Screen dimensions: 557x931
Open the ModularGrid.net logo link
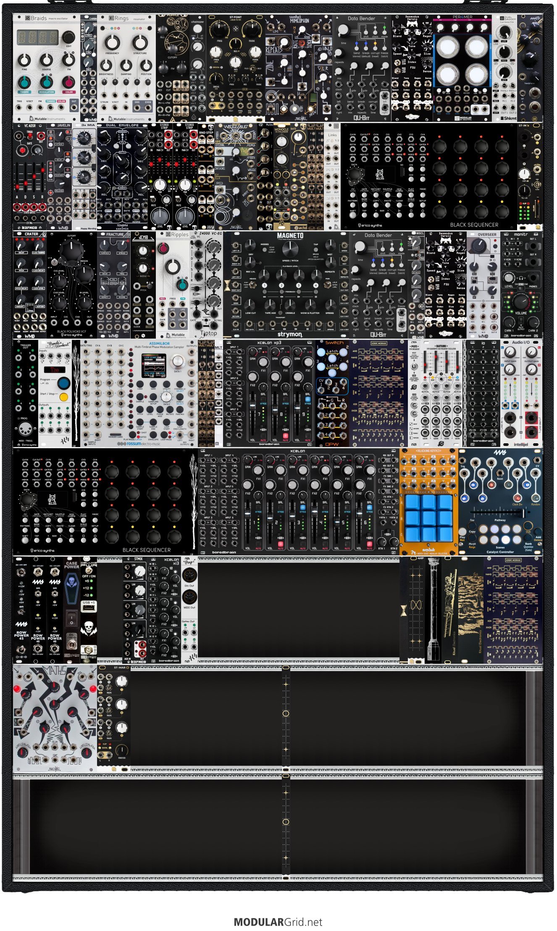pyautogui.click(x=278, y=922)
